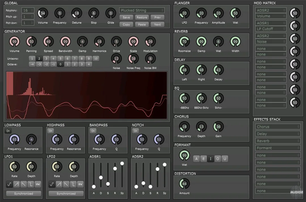This screenshot has height=202, width=306.
Task: Click the Chorus Gain knob
Action: coord(218,127)
